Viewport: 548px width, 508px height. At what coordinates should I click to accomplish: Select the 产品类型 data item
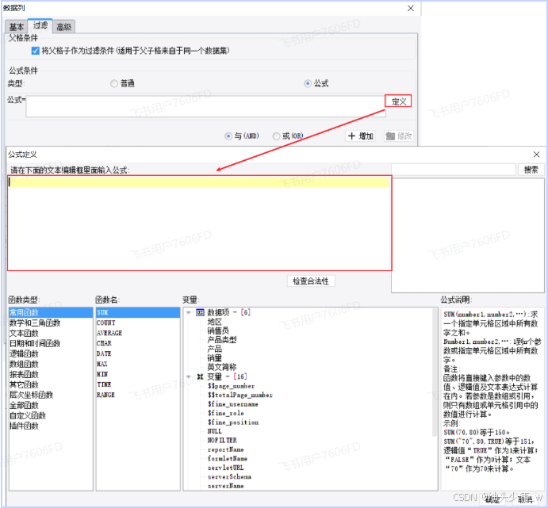pyautogui.click(x=222, y=340)
